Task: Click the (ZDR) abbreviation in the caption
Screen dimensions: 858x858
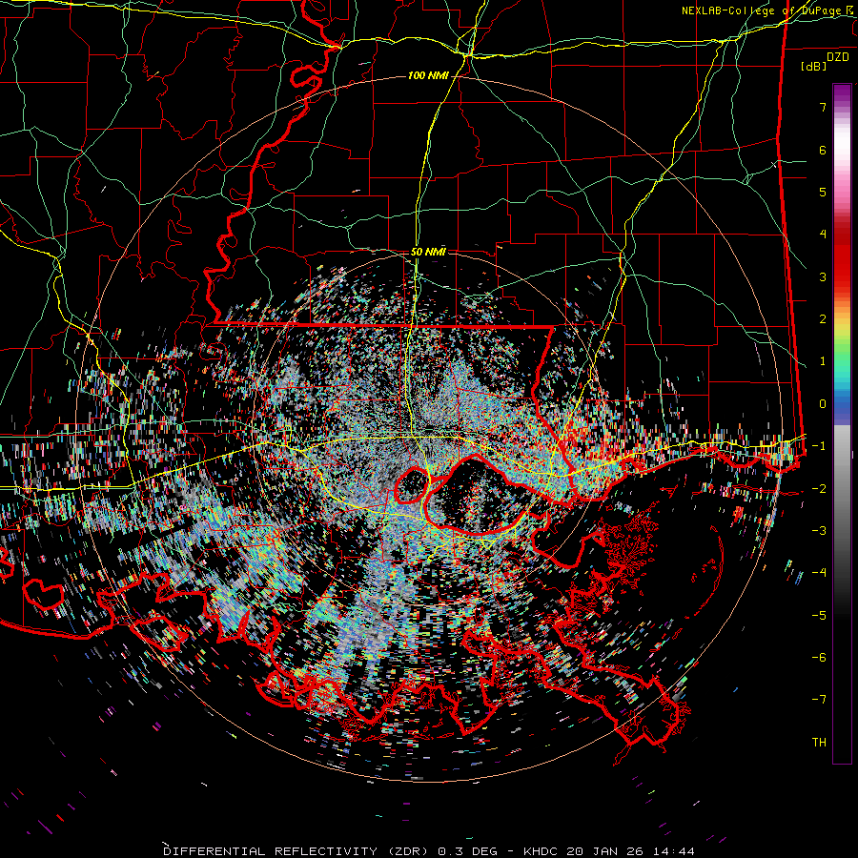Action: tap(407, 851)
